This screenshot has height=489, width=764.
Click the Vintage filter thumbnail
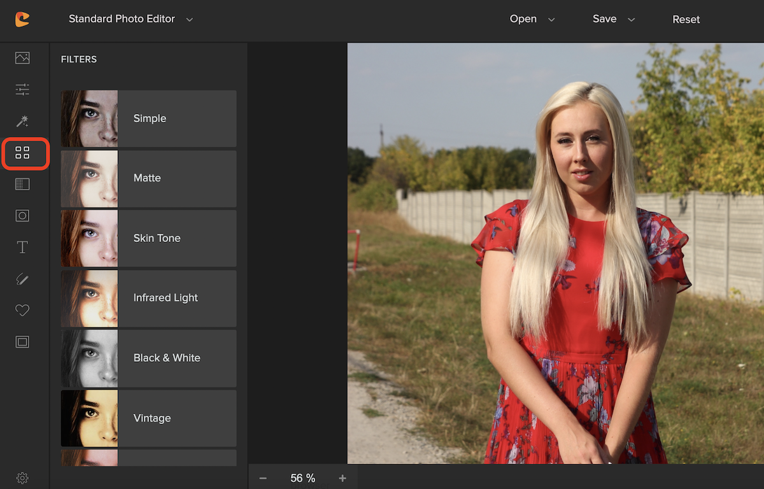click(x=89, y=418)
